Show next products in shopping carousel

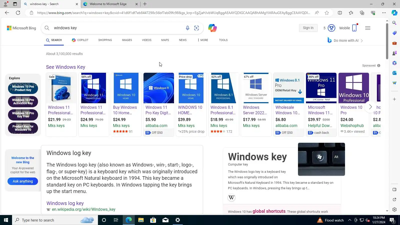[370, 107]
